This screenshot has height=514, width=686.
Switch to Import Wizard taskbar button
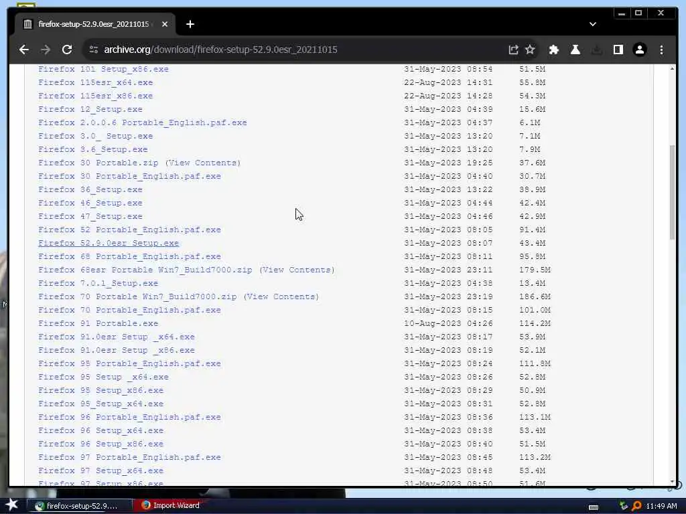tap(171, 505)
